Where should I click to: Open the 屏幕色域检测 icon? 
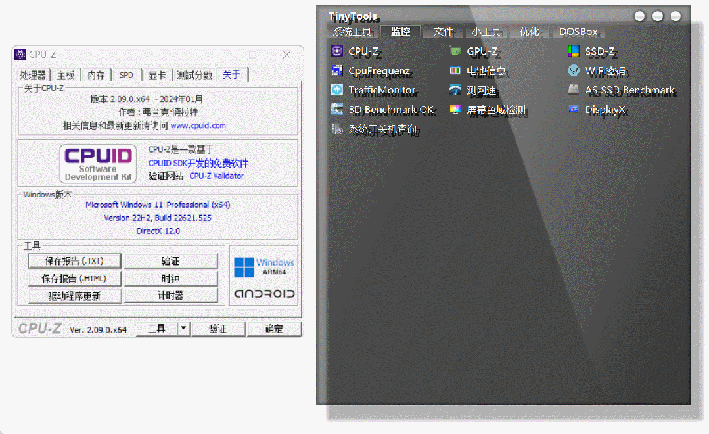(x=455, y=110)
